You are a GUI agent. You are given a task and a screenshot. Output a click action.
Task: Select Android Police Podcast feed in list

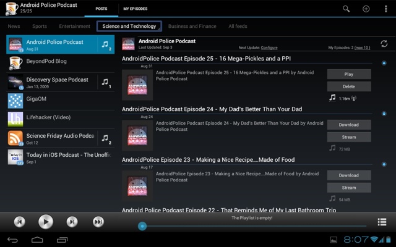(61, 44)
